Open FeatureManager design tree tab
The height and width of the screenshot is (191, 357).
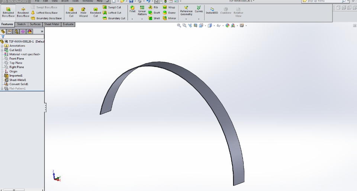tap(3, 31)
